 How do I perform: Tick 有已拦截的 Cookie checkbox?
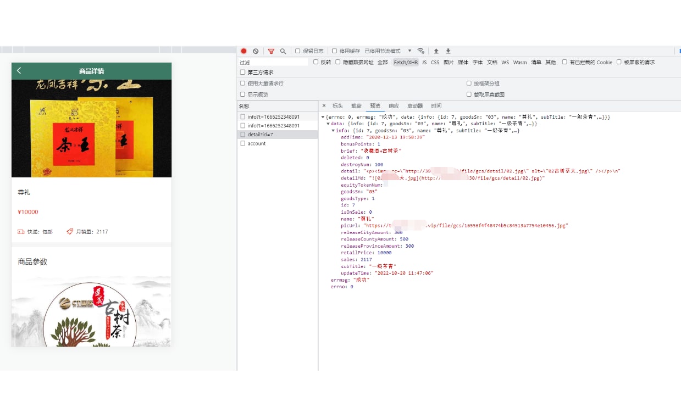(x=564, y=62)
